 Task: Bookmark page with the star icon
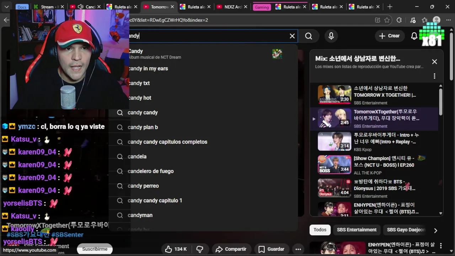coord(387,20)
